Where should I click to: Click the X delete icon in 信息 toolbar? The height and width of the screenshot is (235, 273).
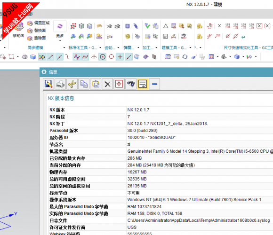[x=107, y=84]
